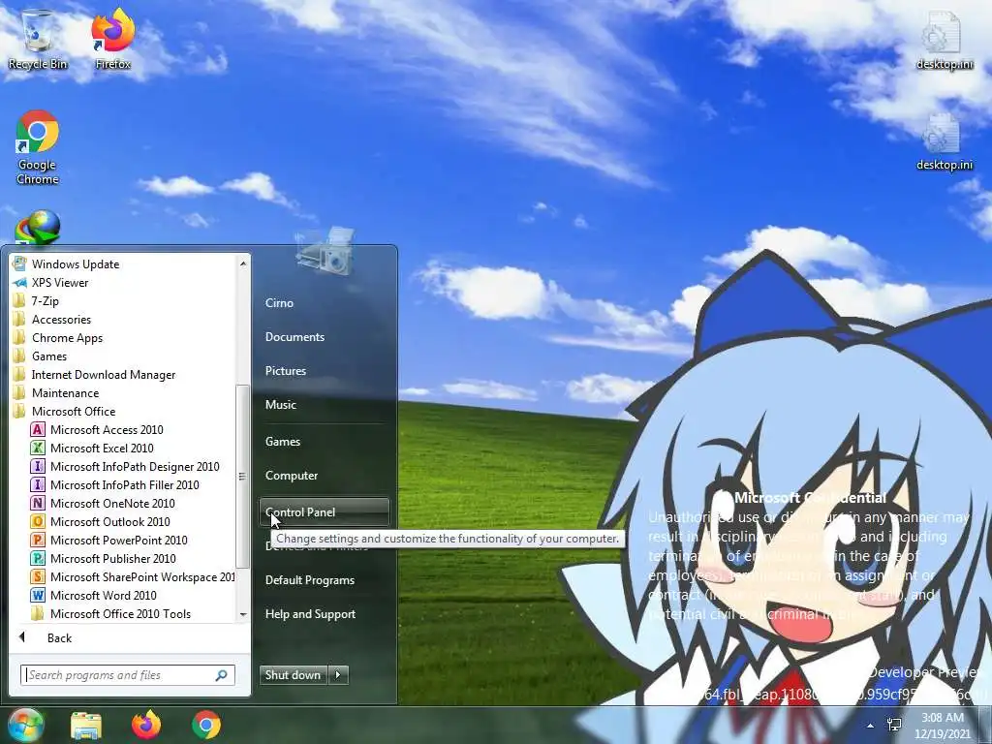The image size is (992, 744).
Task: Launch Microsoft Publisher 2010
Action: point(104,558)
